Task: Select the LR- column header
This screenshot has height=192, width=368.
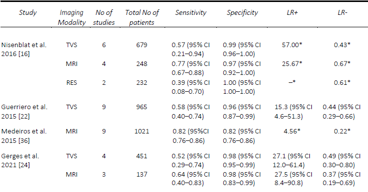Action: coord(342,12)
